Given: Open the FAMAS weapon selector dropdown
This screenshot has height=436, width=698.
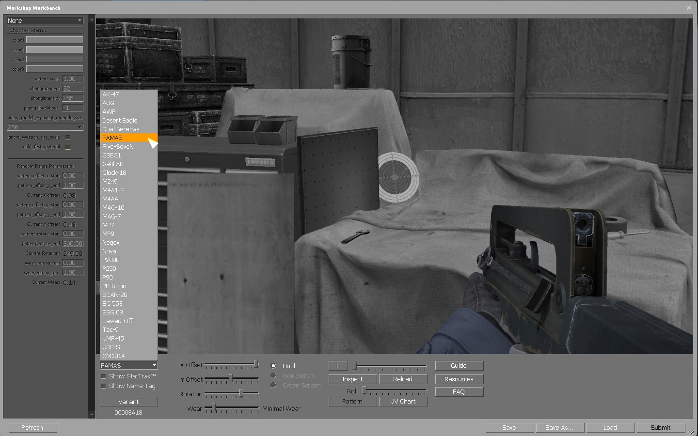Looking at the screenshot, I should tap(129, 365).
